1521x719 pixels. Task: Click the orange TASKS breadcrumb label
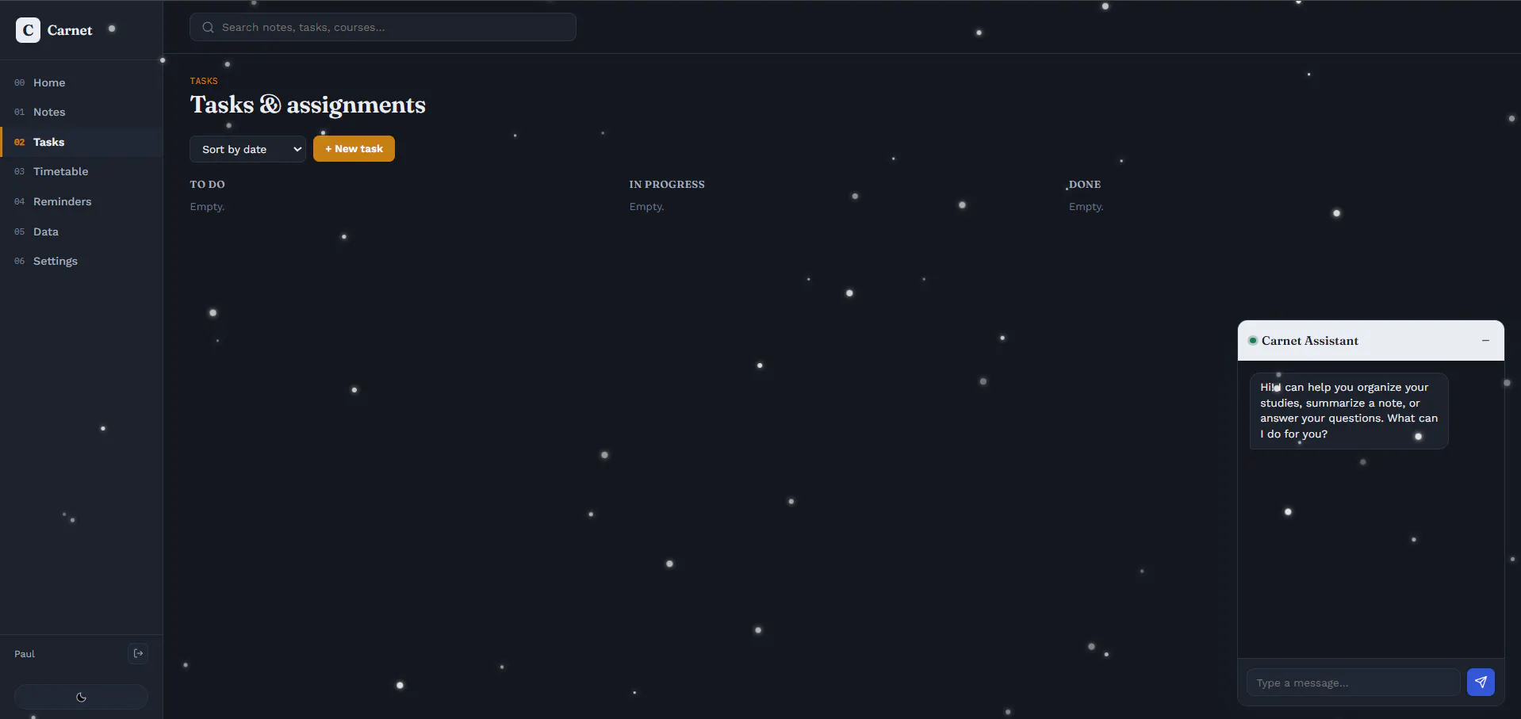[x=204, y=81]
